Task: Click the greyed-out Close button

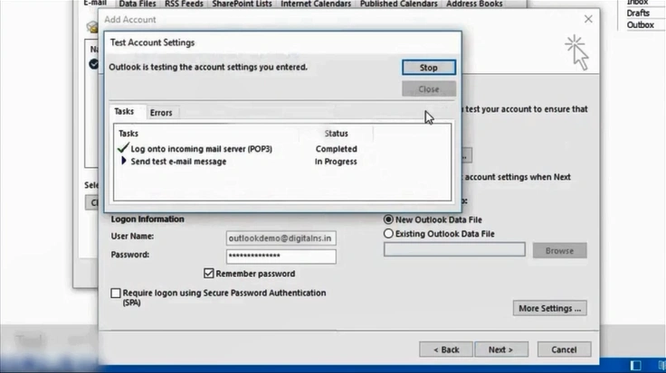Action: click(429, 89)
